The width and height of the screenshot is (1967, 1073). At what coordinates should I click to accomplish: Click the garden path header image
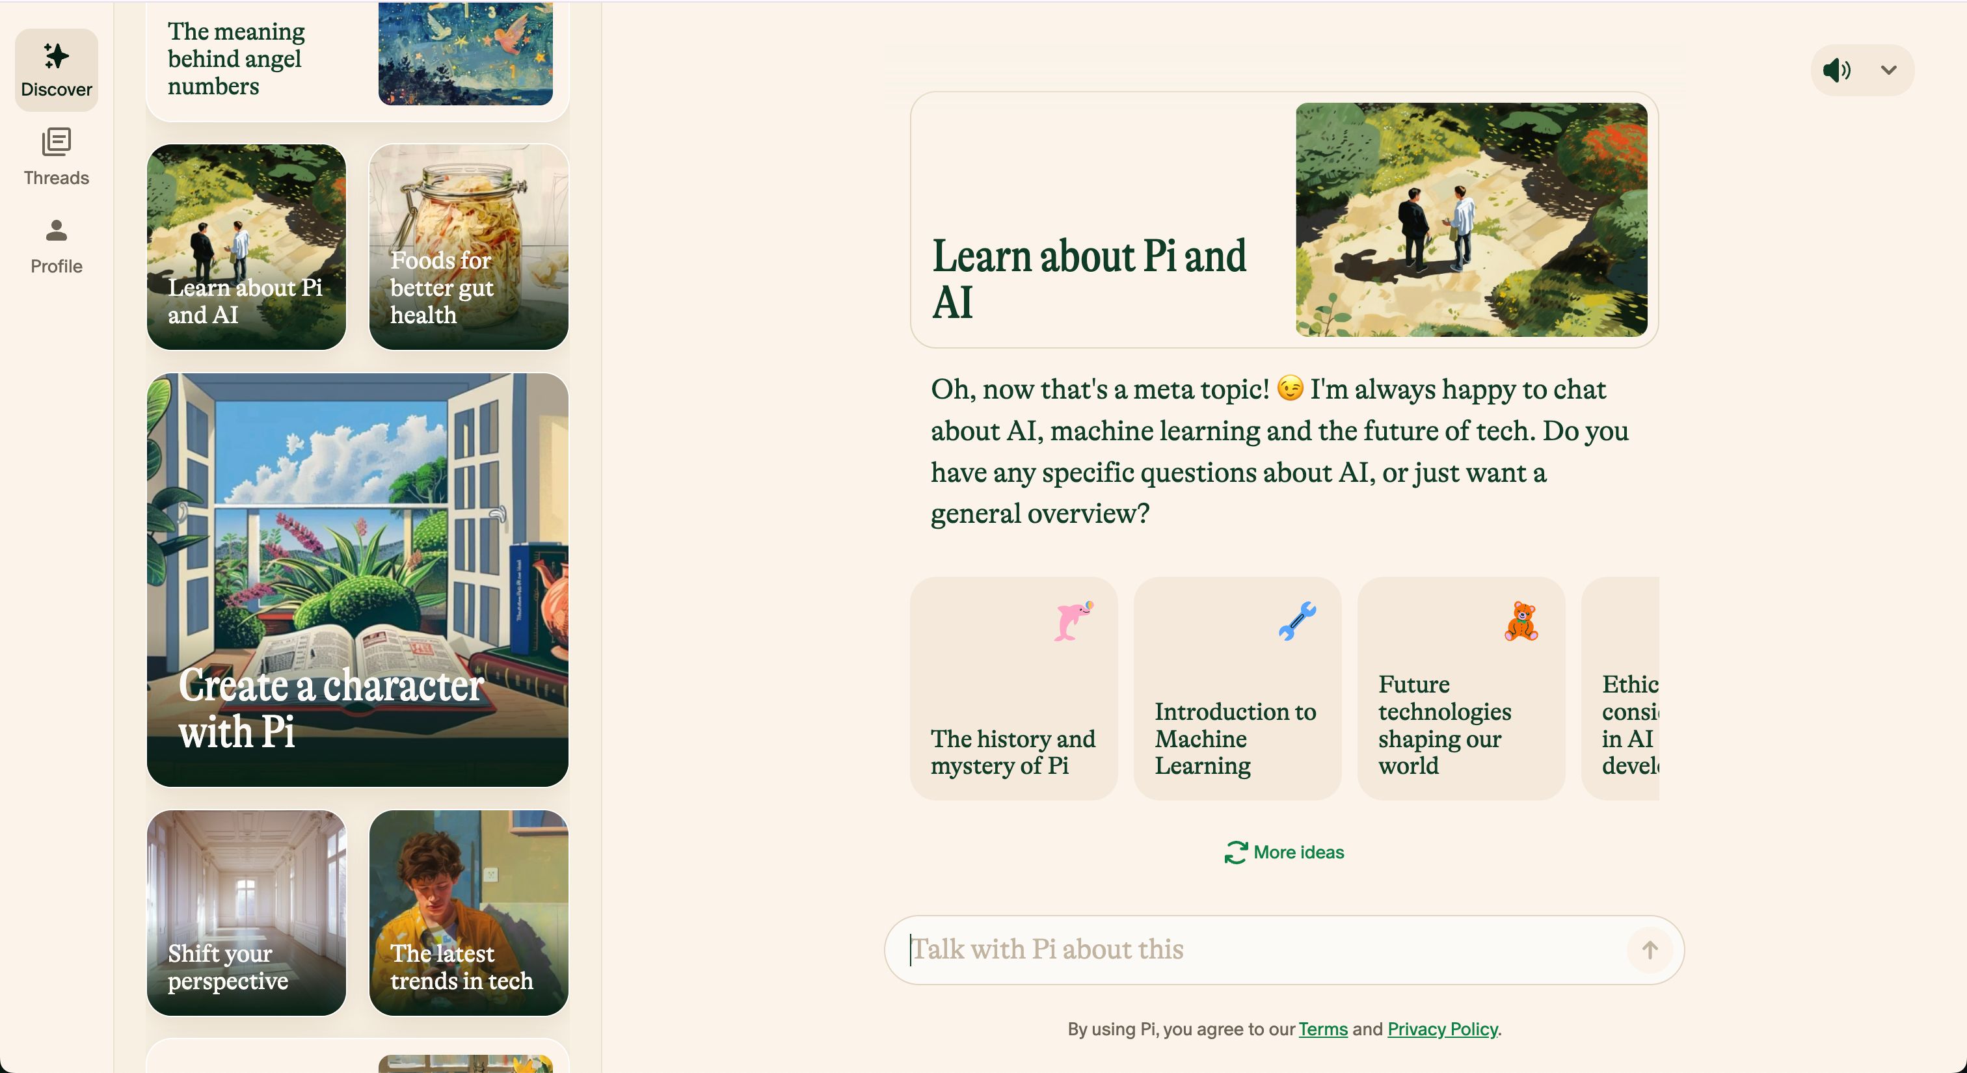1471,220
